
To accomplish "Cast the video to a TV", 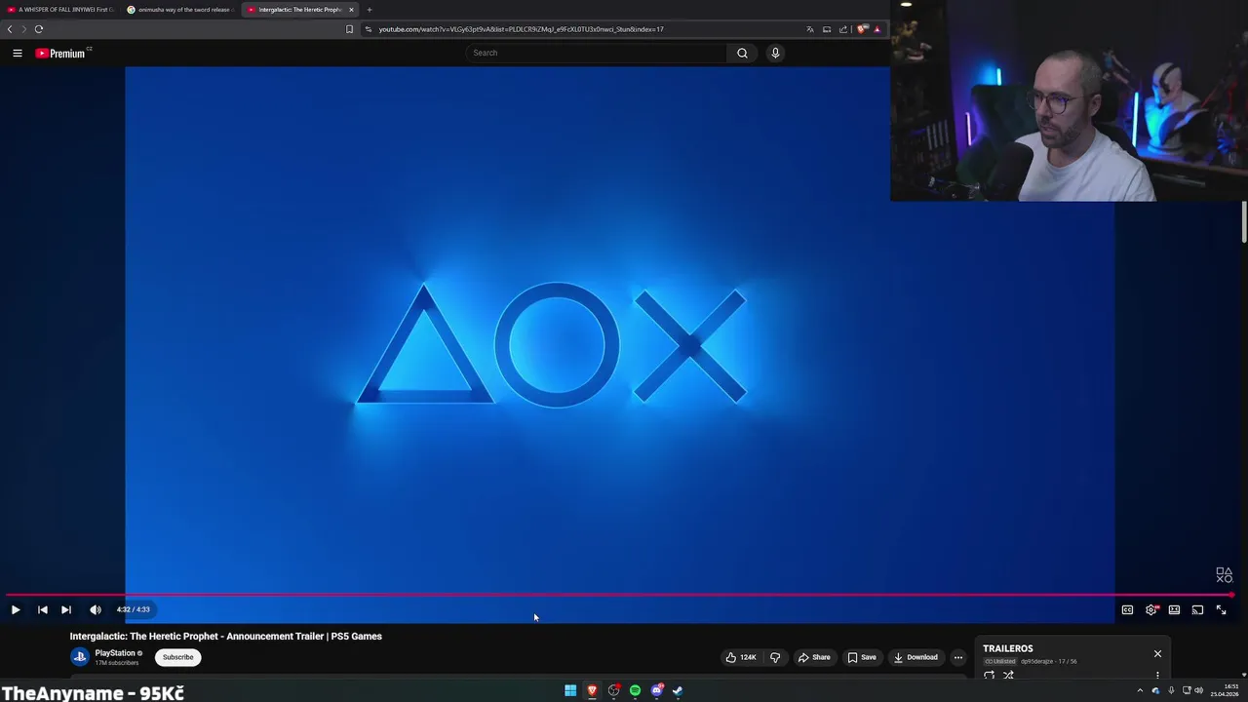I will [x=1197, y=609].
